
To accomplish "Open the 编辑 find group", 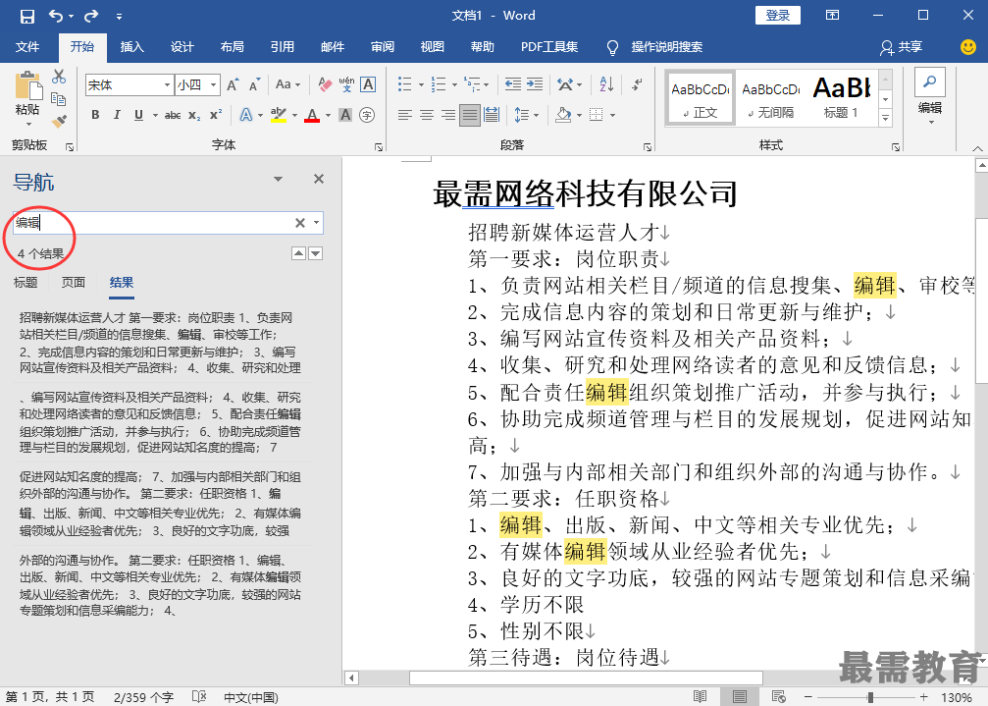I will [929, 98].
